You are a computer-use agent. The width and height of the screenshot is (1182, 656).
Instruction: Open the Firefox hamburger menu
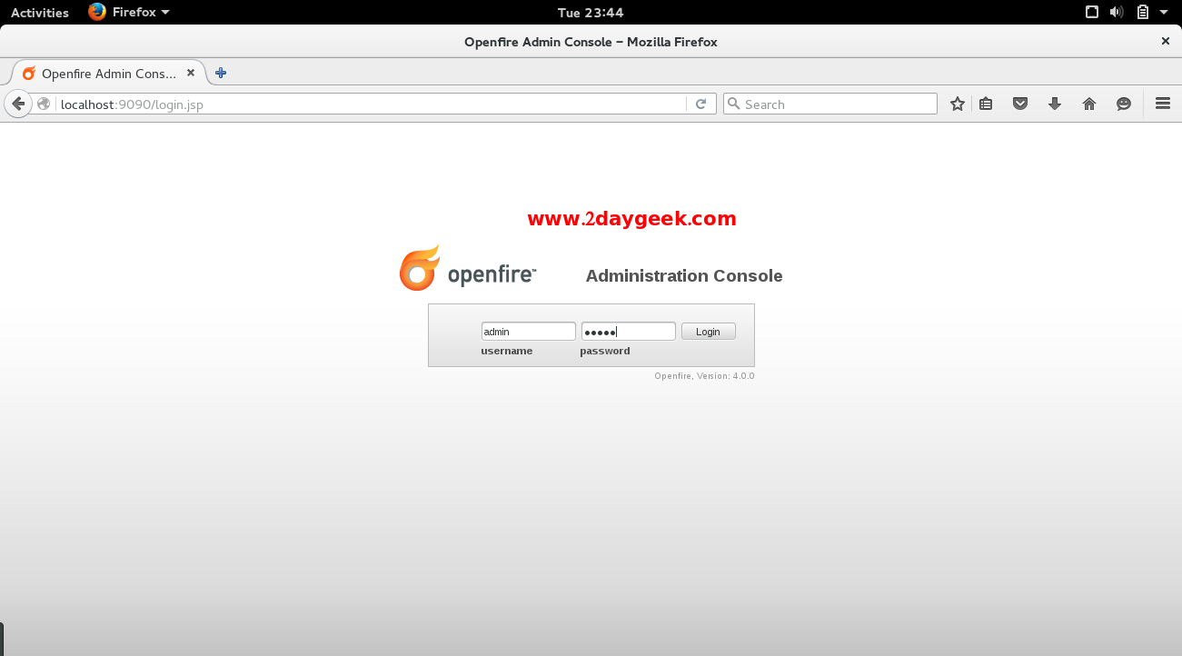click(1162, 104)
